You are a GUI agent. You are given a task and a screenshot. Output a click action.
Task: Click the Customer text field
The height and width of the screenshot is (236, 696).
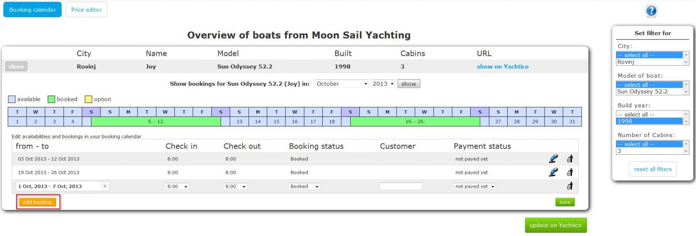401,186
